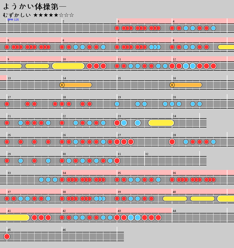Click the balloon note in measure 14
Screen dimensions: 234x248
pos(62,85)
